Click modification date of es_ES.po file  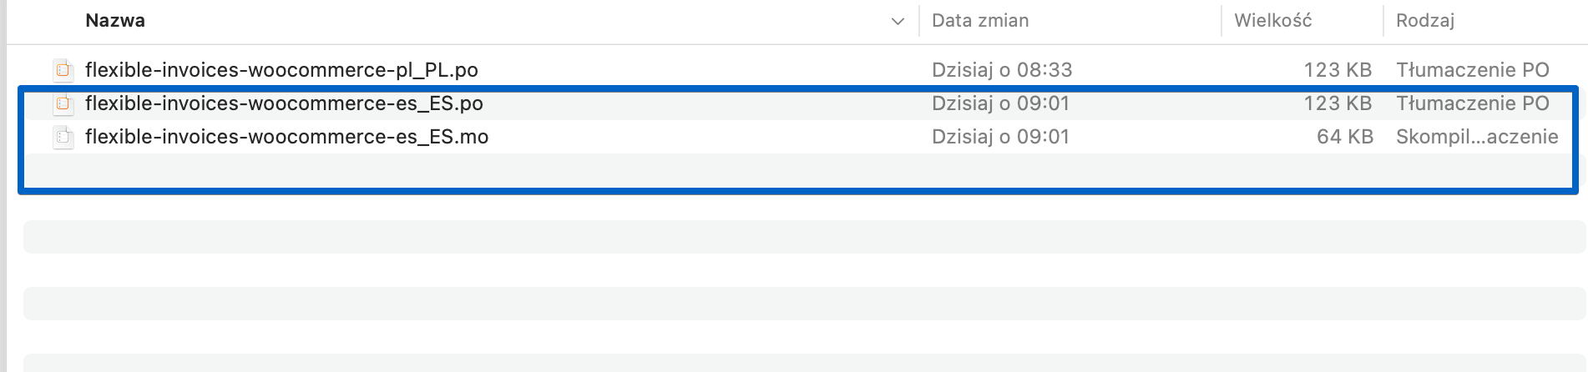[x=1000, y=103]
